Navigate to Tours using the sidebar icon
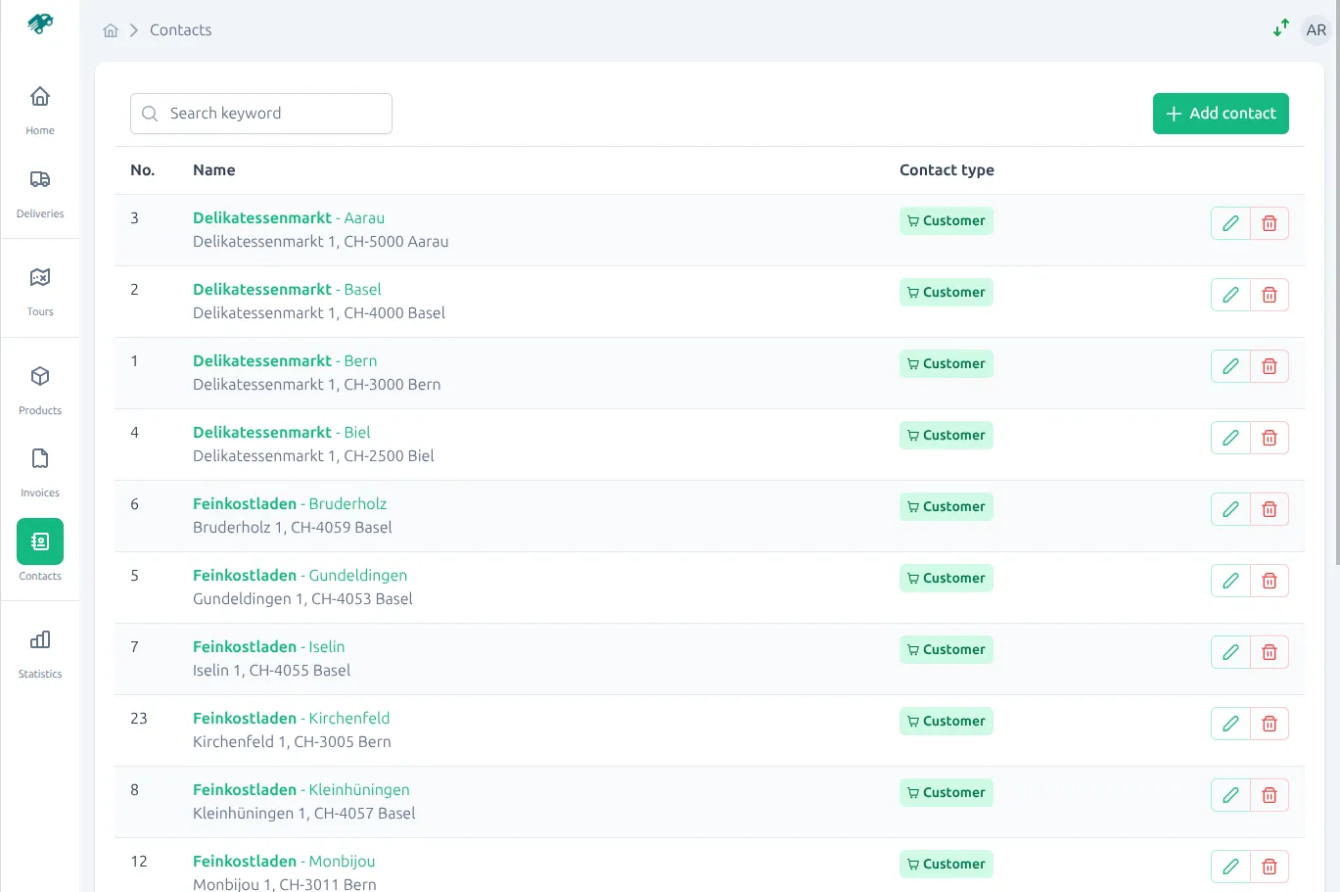This screenshot has width=1340, height=892. point(39,289)
